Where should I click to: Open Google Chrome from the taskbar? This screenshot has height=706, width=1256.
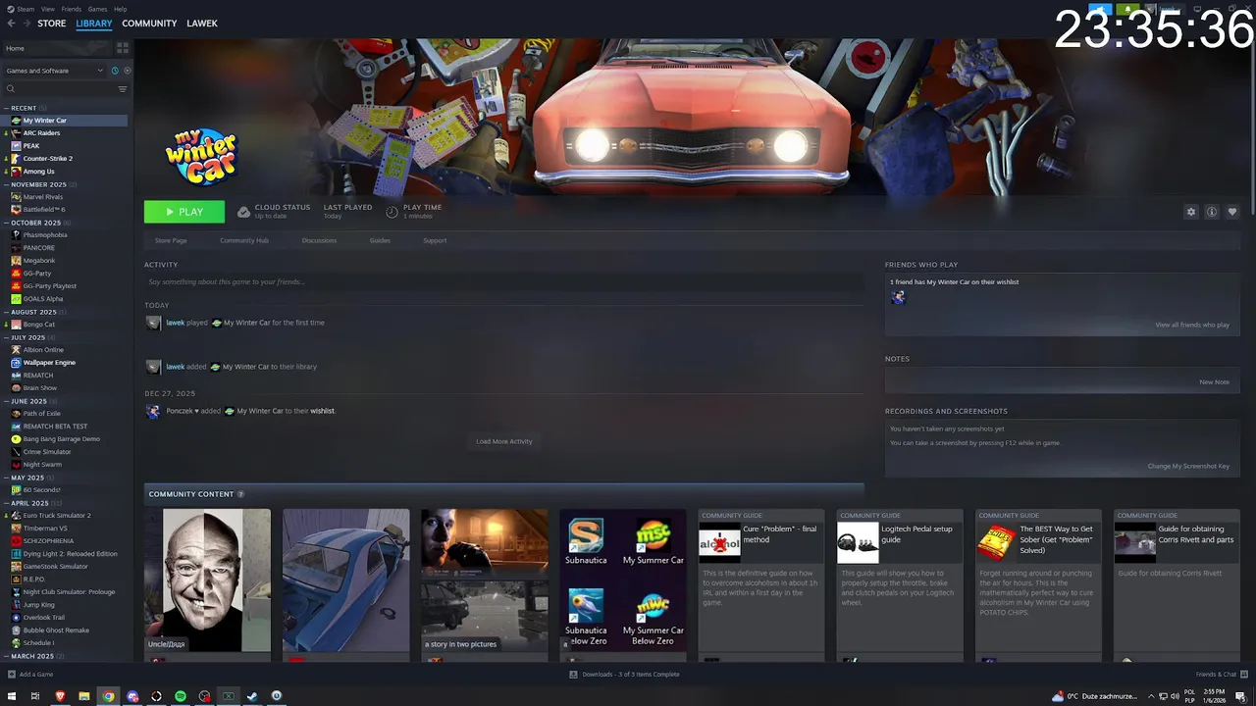(x=108, y=696)
